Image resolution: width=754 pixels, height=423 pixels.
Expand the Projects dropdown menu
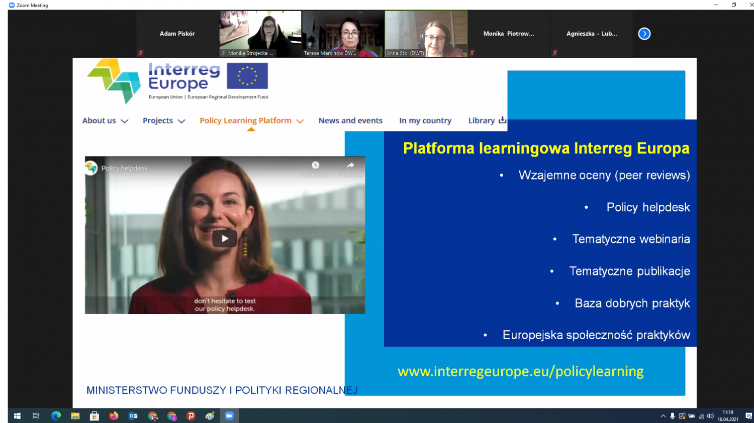pyautogui.click(x=164, y=120)
